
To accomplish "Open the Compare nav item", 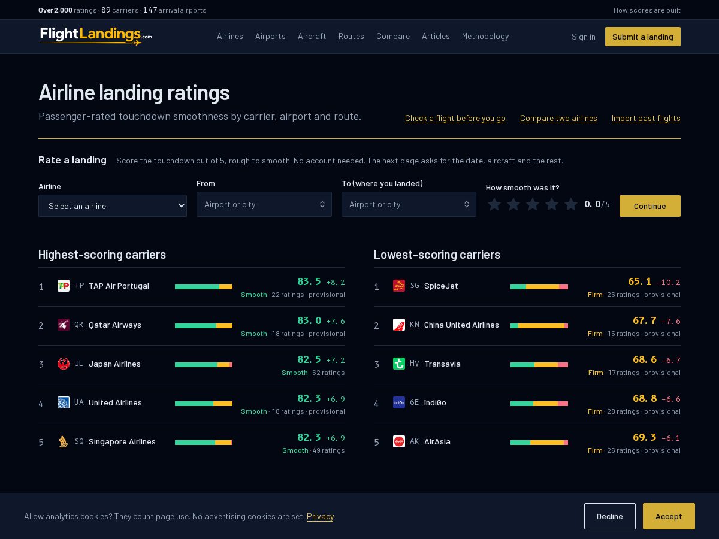I will coord(393,37).
